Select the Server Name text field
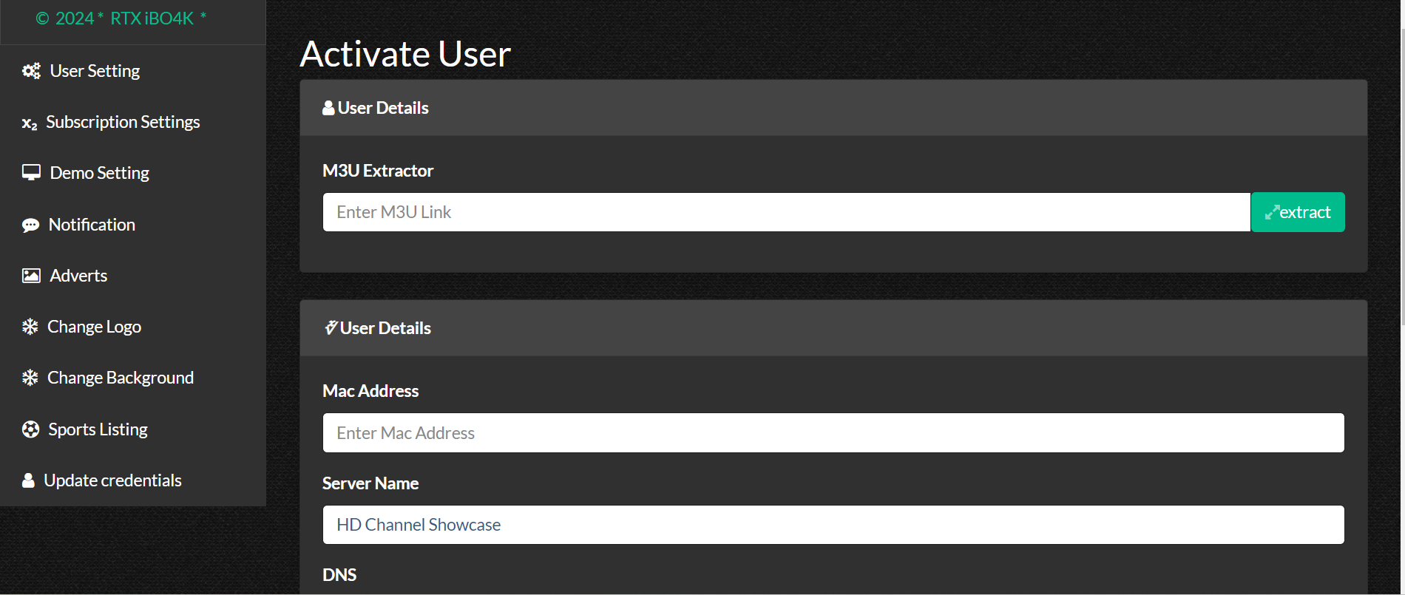Viewport: 1405px width, 595px height. (833, 525)
